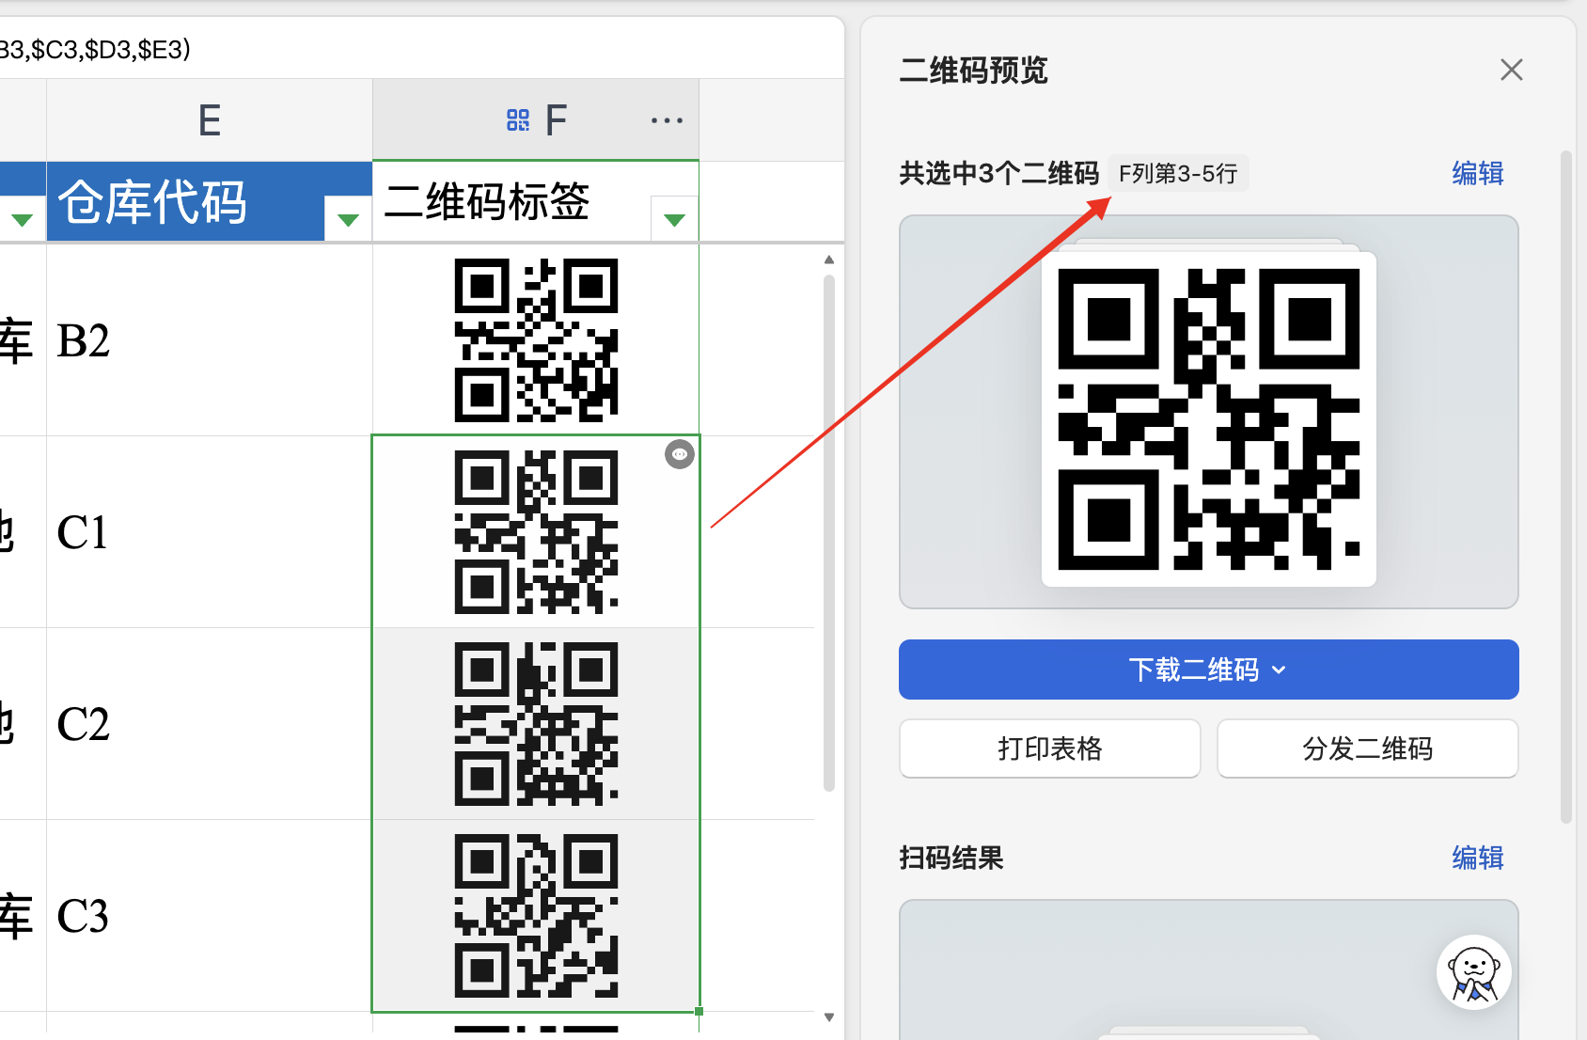
Task: Select the QR code cell in B2 row
Action: [x=536, y=339]
